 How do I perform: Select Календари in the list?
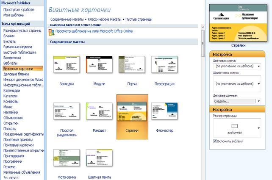11,91
